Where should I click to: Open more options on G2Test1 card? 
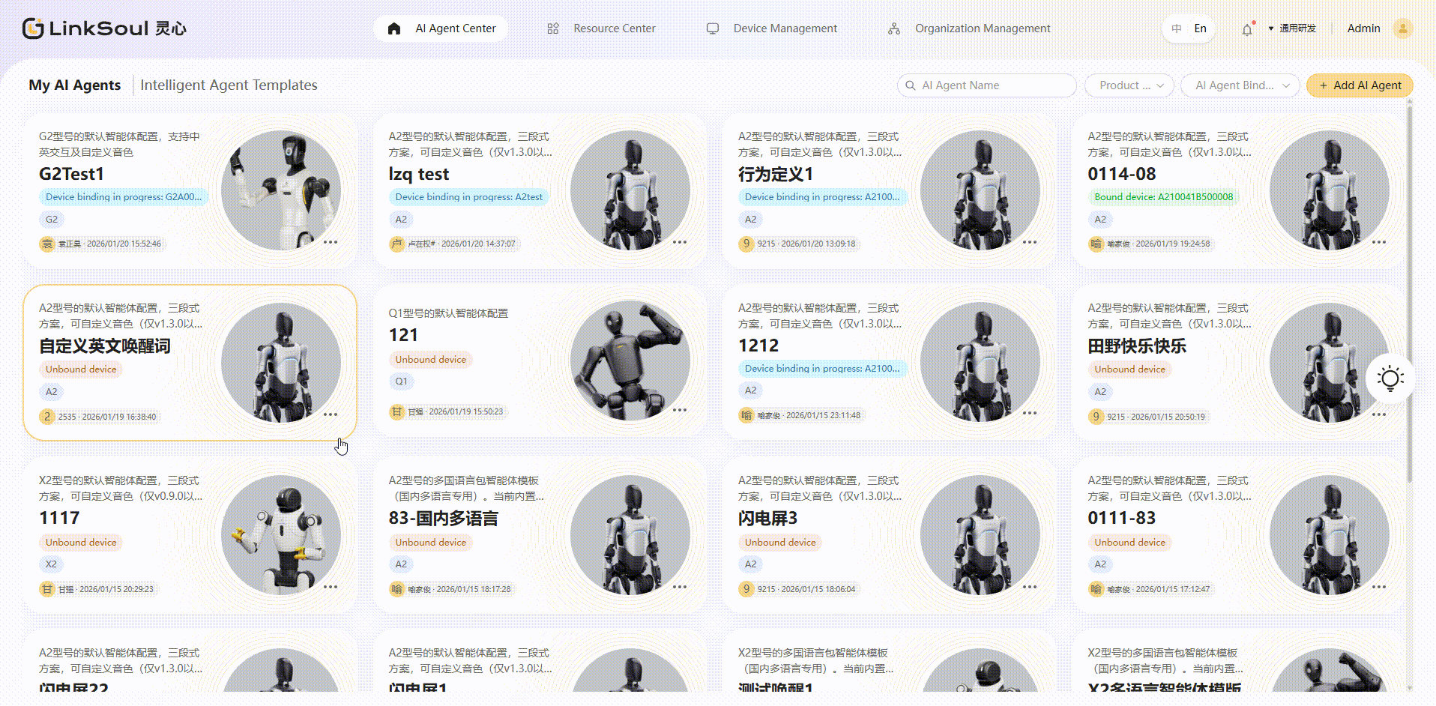[331, 242]
